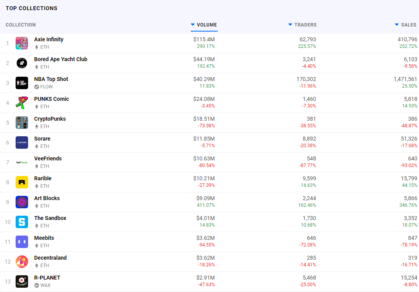
Task: Open the Rarible yellow logo icon
Action: tap(22, 182)
